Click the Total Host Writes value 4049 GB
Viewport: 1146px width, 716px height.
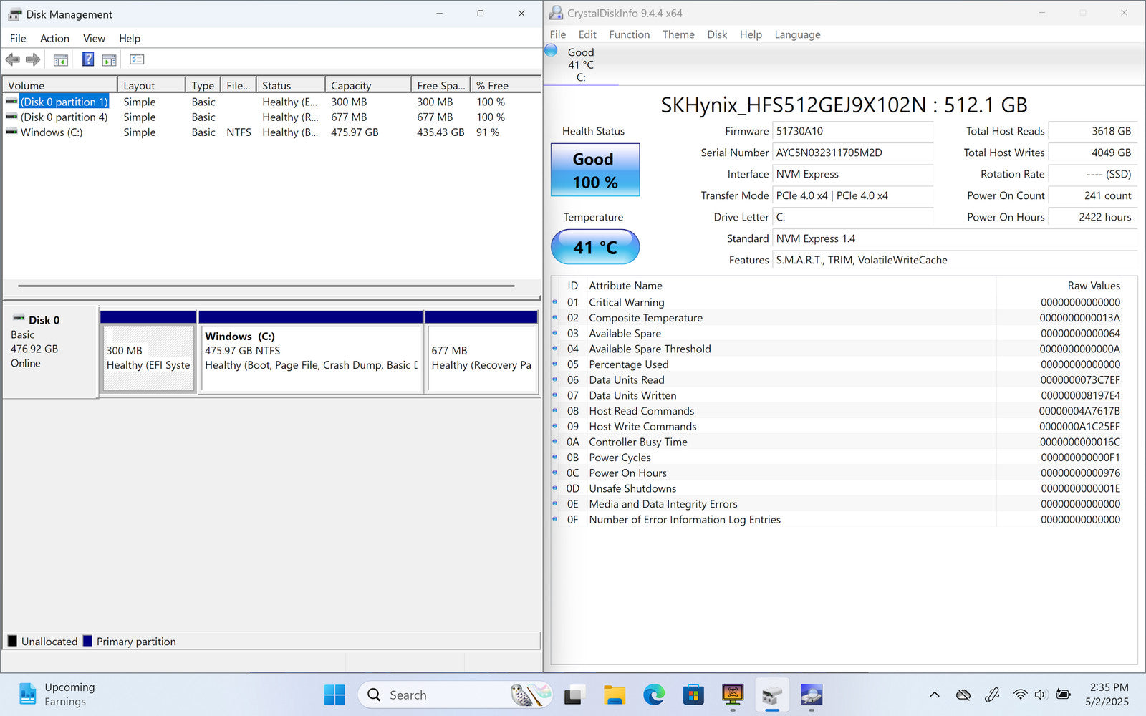point(1092,153)
